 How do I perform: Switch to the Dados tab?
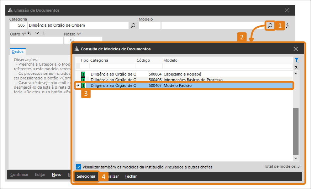pos(17,51)
